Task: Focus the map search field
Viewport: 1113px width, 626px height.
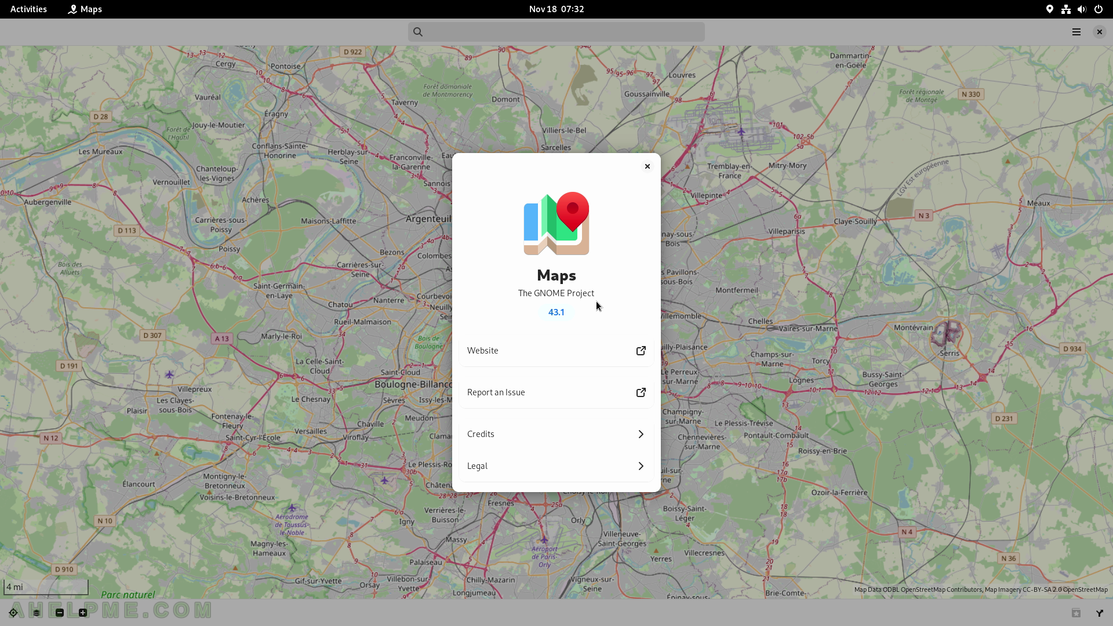Action: [556, 32]
